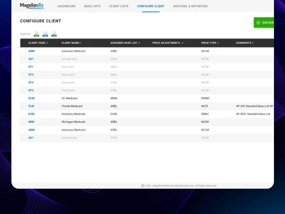
Task: Switch to the Base Lists tab
Action: 92,6
